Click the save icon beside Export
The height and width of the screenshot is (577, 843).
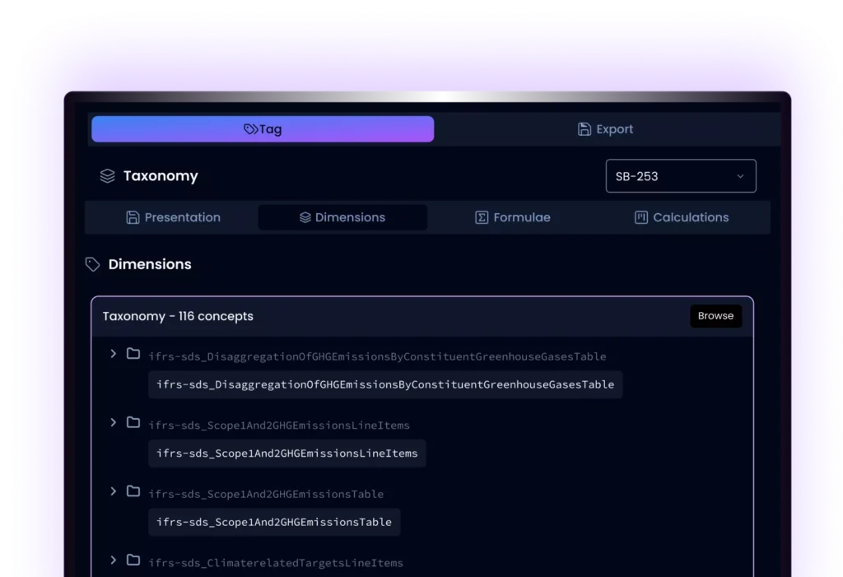[585, 129]
